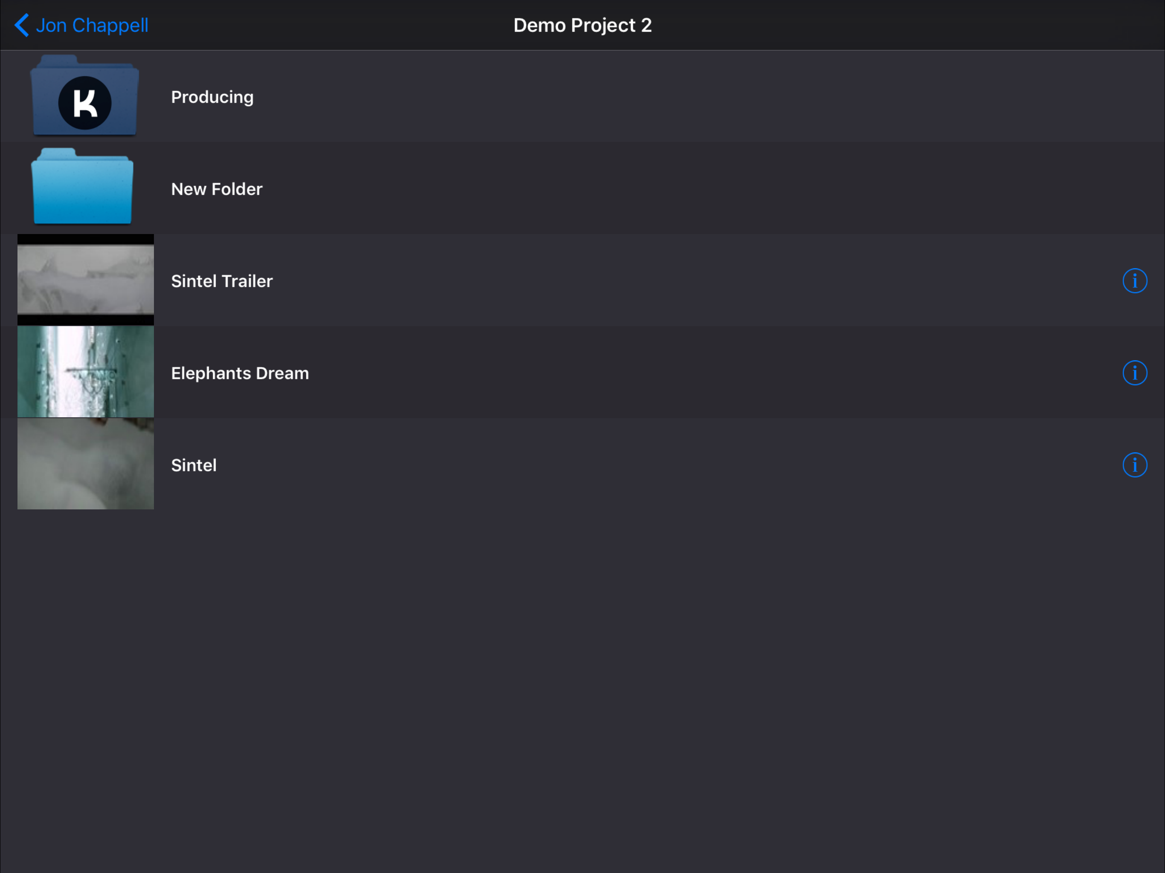Tap the K logo on the folder

[x=85, y=103]
